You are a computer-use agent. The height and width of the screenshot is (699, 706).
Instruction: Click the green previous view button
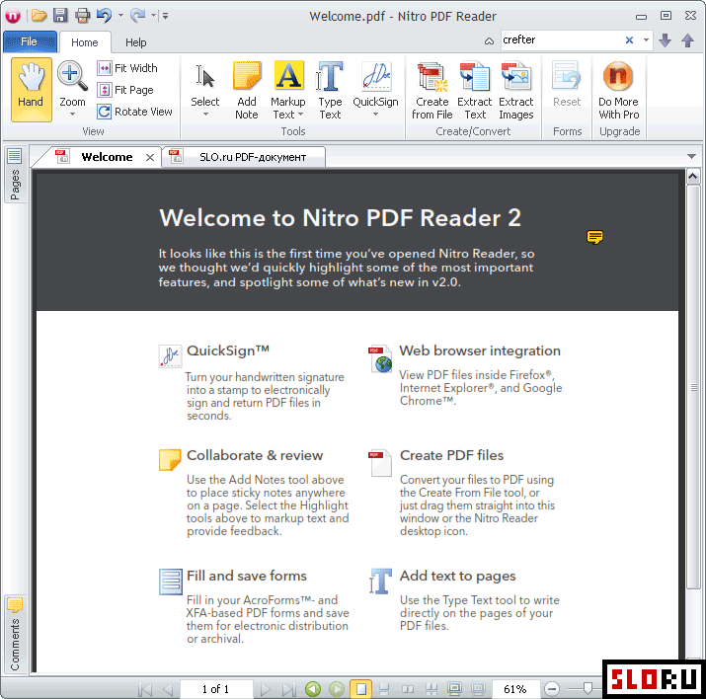[313, 689]
